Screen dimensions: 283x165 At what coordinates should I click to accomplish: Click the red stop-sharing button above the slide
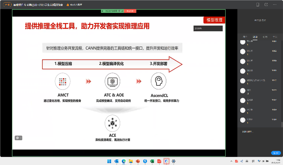click(x=130, y=11)
